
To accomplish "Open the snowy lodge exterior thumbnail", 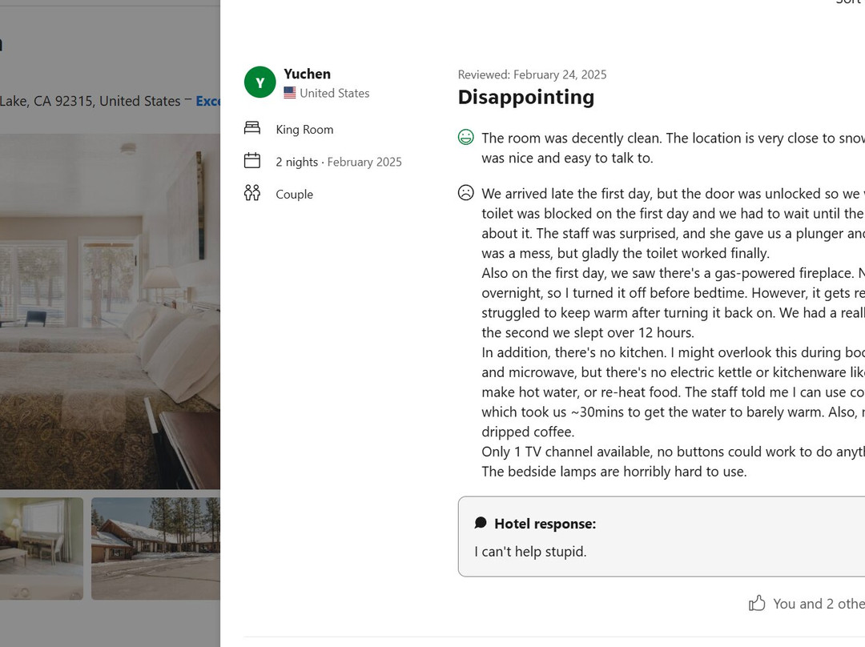I will [155, 549].
